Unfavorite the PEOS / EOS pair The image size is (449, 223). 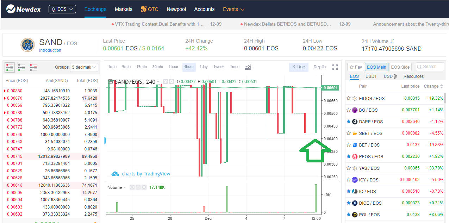tap(349, 157)
